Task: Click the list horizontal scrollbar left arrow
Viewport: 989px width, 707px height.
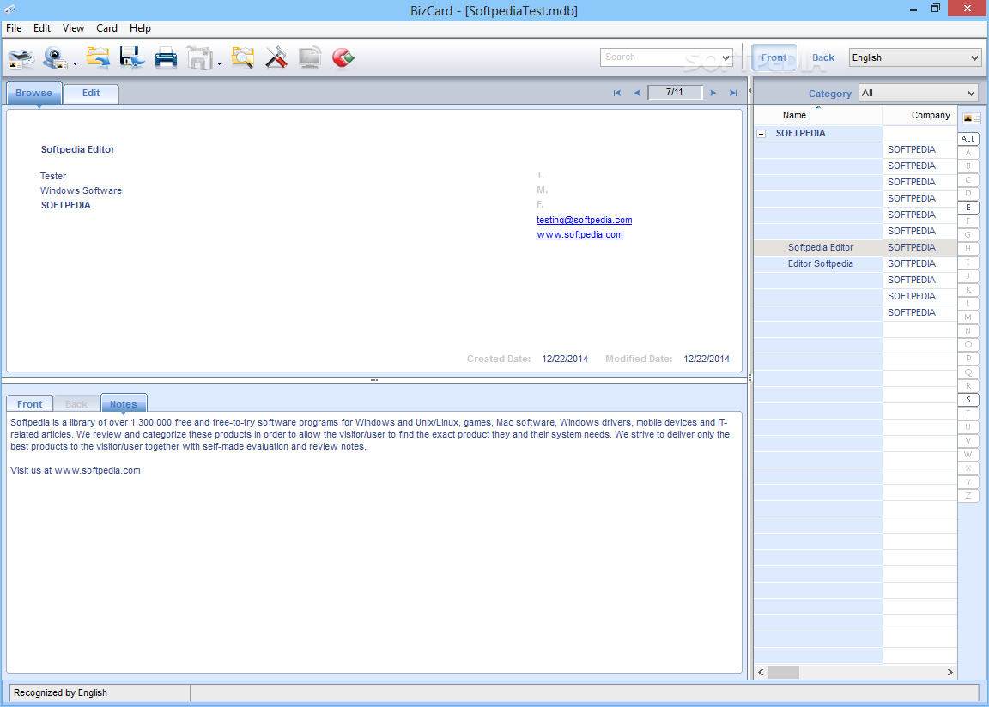Action: [x=761, y=673]
